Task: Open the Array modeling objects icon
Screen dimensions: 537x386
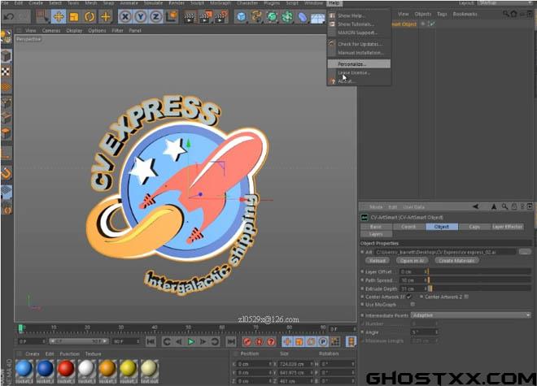Action: pos(287,17)
